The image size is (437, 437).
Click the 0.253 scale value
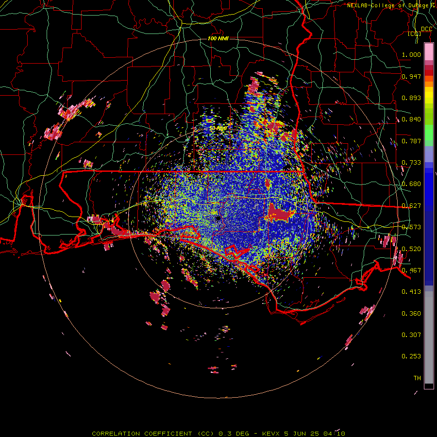coord(411,356)
